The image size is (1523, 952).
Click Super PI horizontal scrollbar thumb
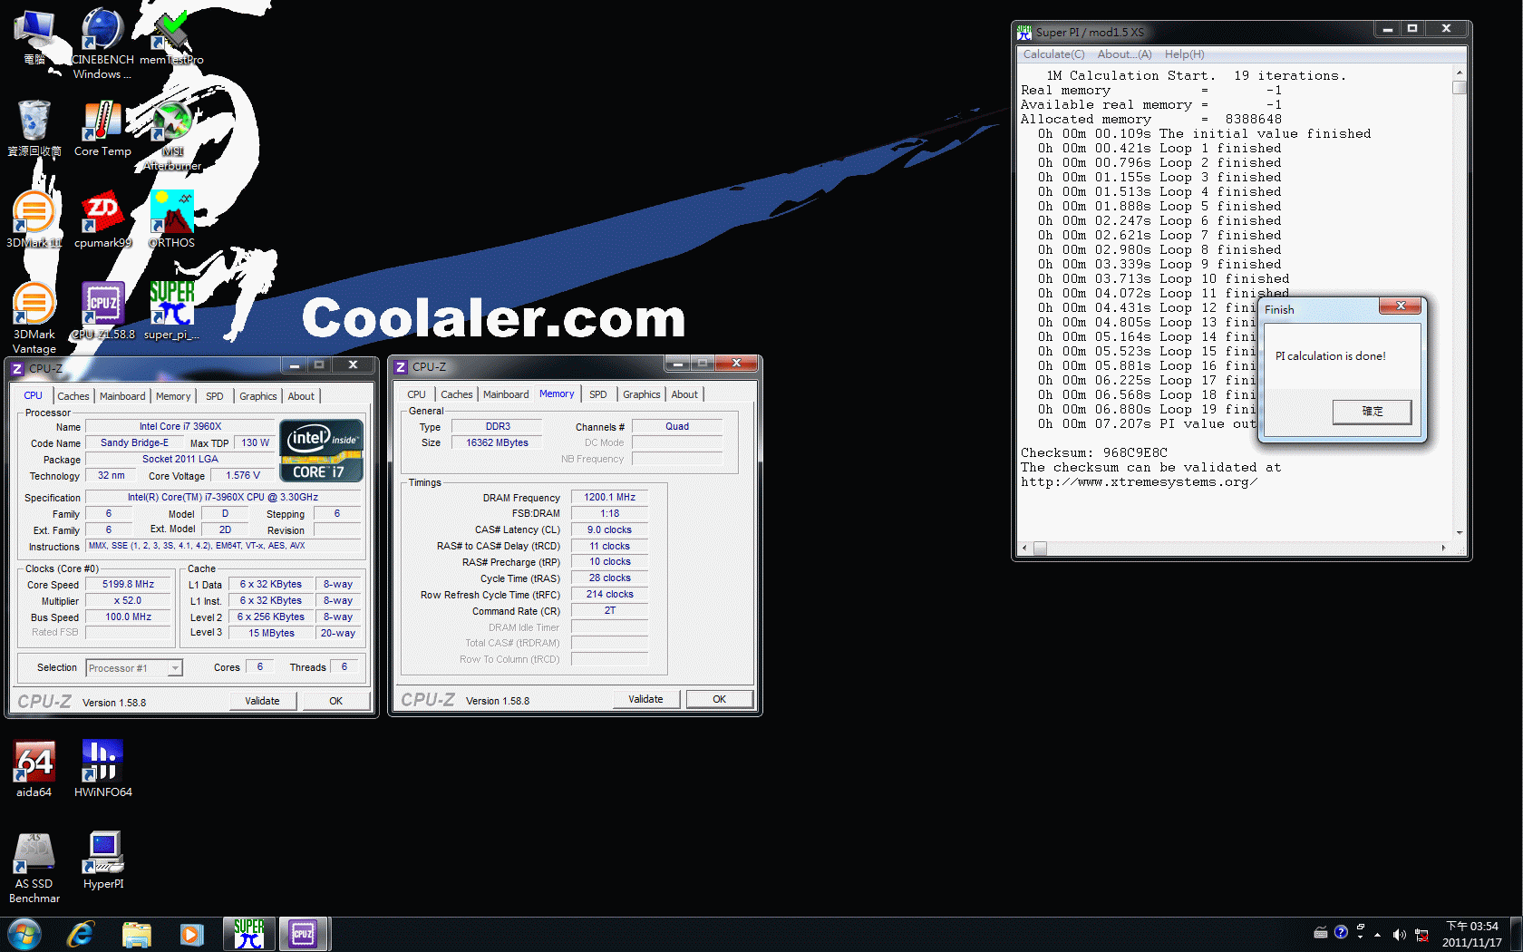pos(1040,548)
